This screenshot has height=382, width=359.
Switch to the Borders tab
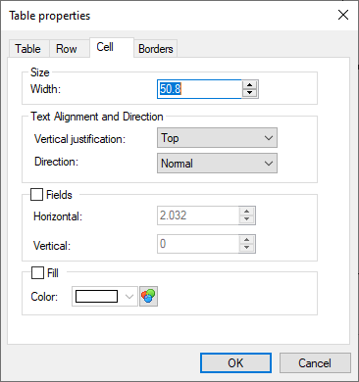pyautogui.click(x=156, y=49)
